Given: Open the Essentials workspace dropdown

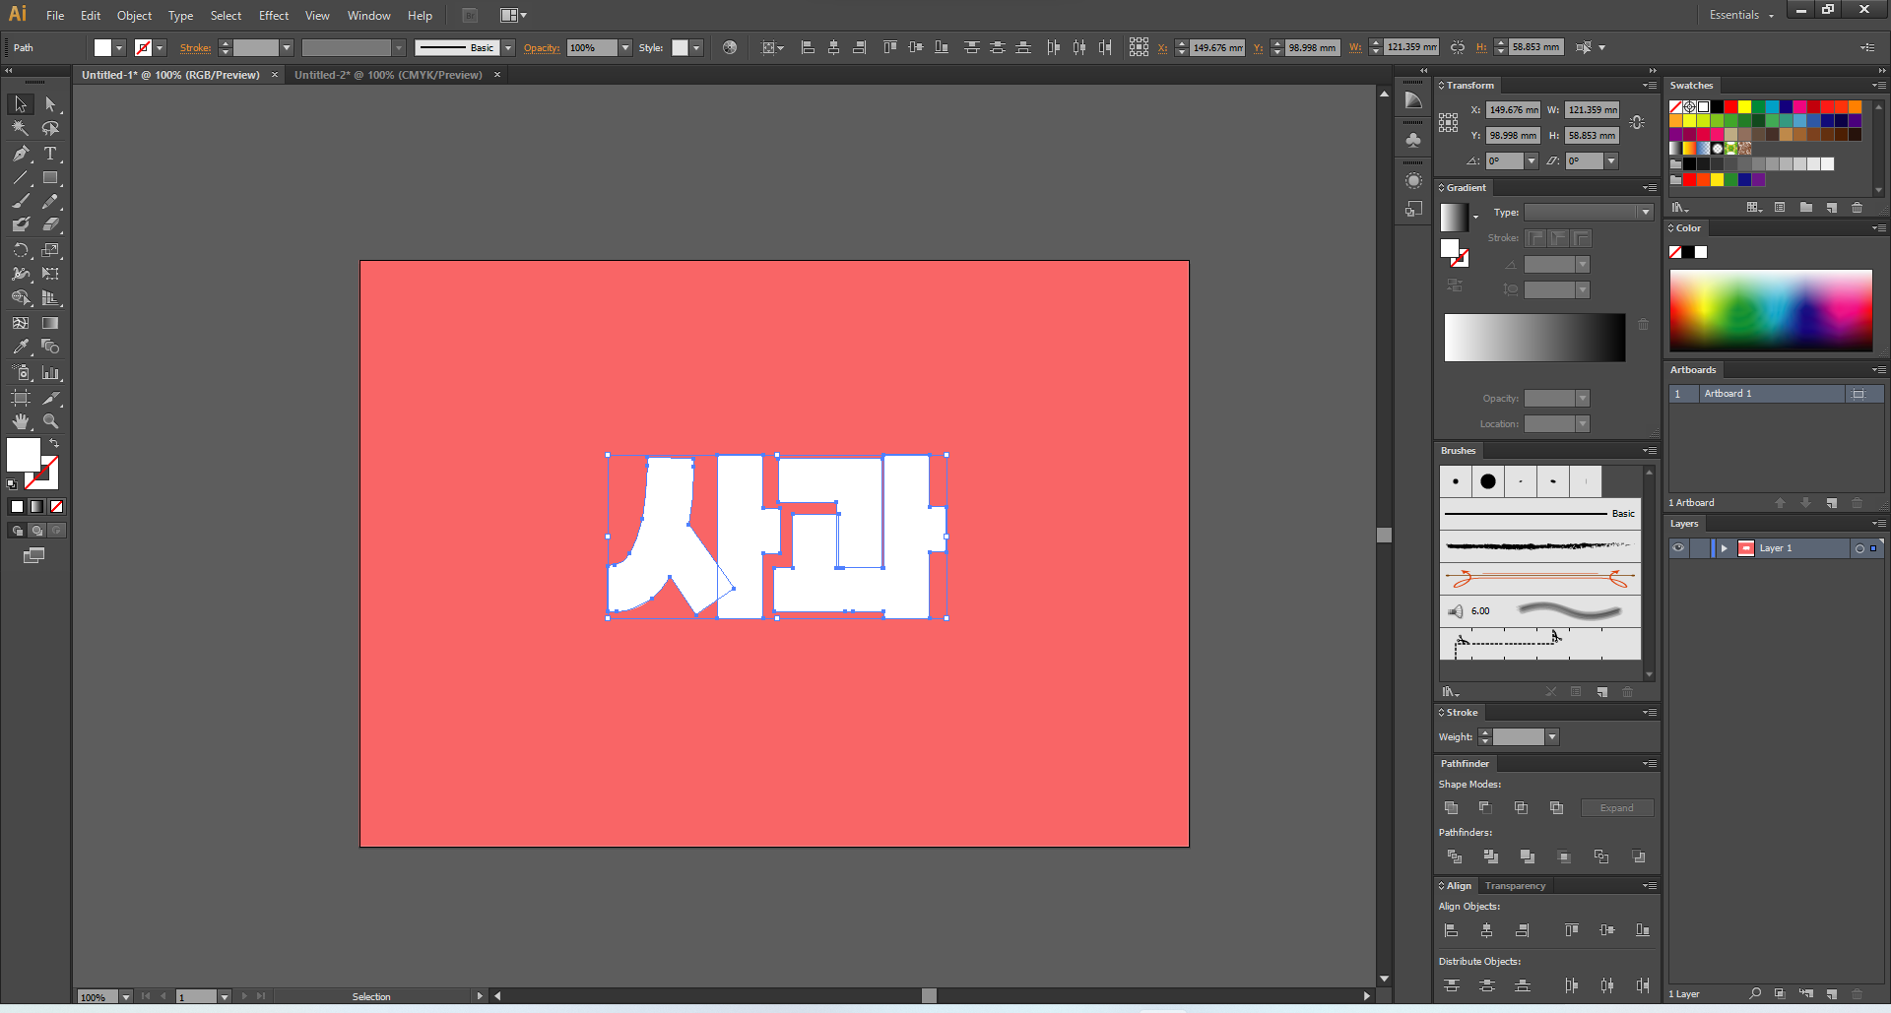Looking at the screenshot, I should 1741,15.
